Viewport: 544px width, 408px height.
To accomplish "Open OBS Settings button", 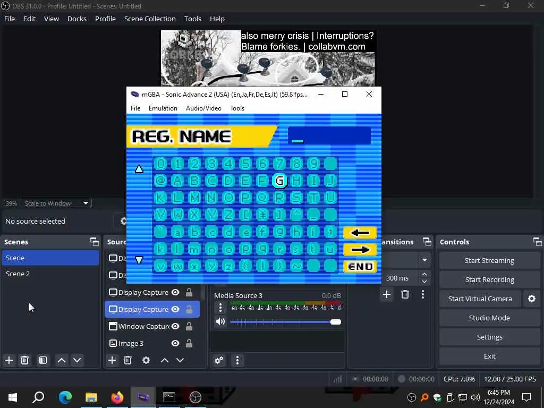I will [489, 337].
